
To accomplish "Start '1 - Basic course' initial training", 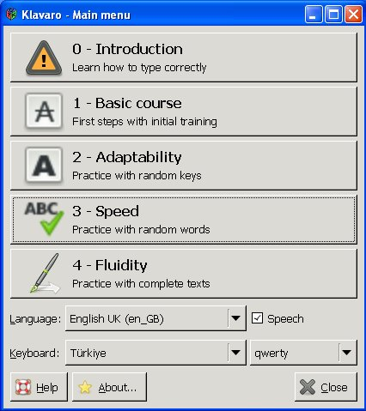I will click(184, 112).
